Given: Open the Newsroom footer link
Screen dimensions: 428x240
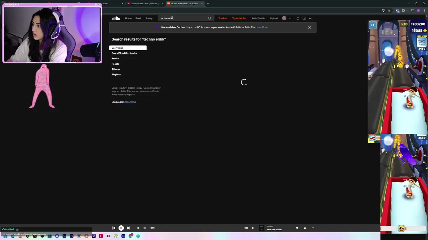Looking at the screenshot, I should coord(145,91).
